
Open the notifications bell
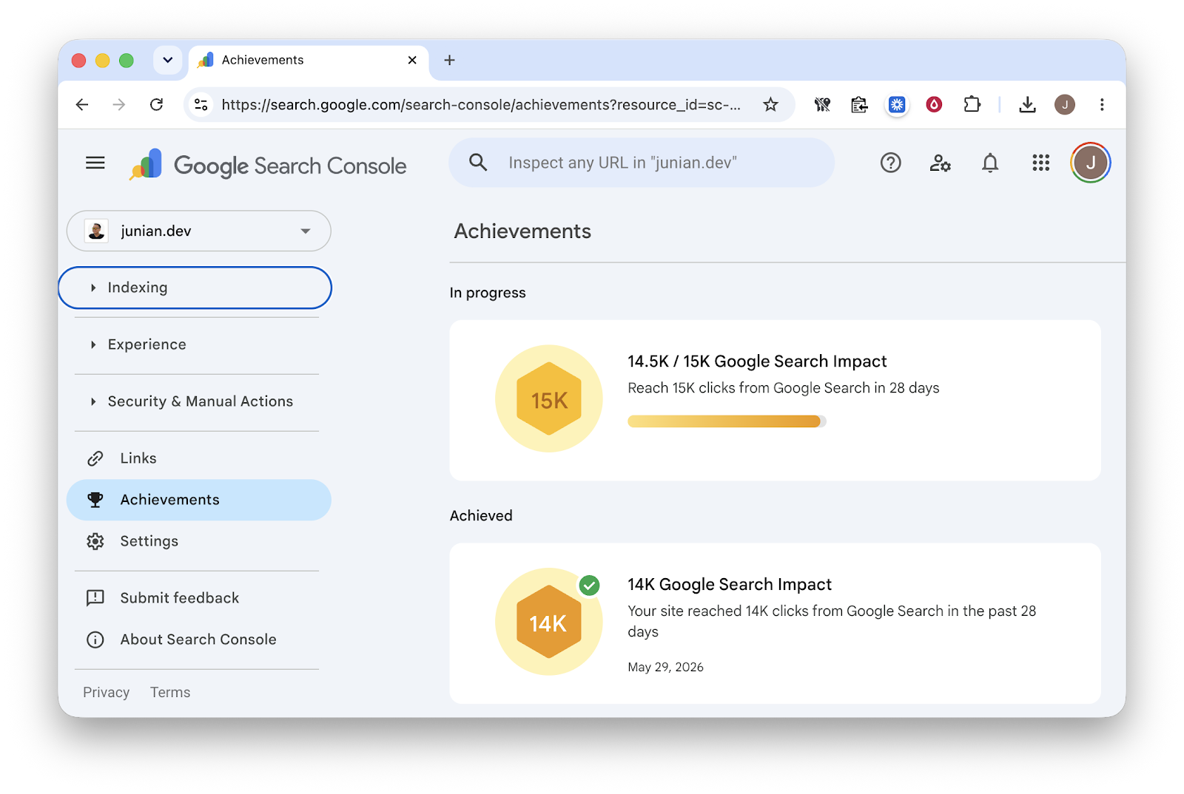pos(990,163)
